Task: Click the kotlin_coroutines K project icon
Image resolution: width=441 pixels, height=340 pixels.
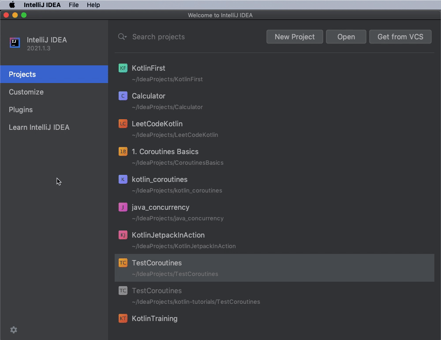Action: tap(123, 179)
